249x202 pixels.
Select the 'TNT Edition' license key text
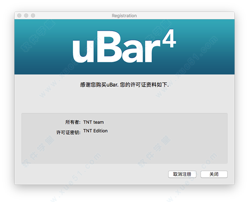[95, 131]
